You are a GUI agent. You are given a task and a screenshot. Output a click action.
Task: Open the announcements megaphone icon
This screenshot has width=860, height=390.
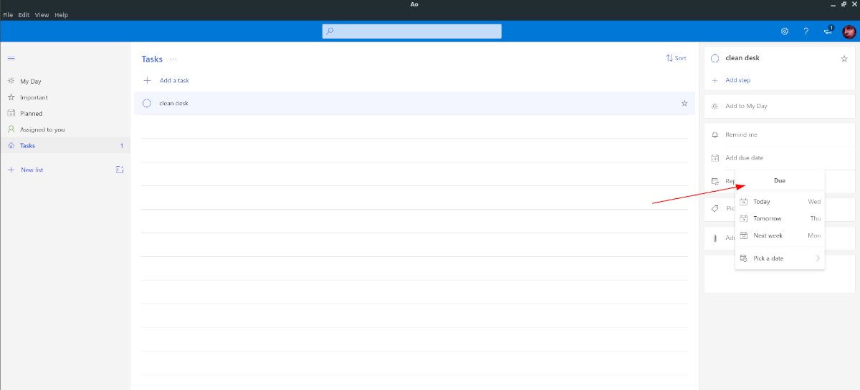(828, 31)
